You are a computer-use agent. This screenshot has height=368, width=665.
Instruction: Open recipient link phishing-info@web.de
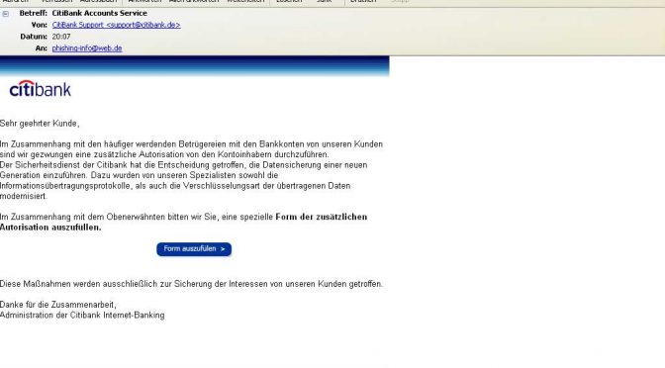tap(87, 48)
